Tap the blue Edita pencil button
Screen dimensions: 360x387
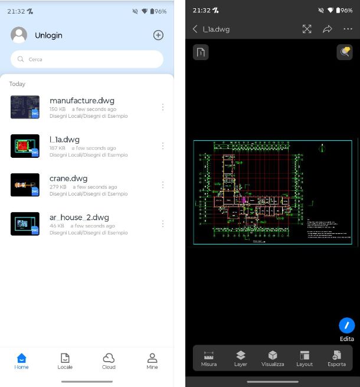pyautogui.click(x=346, y=325)
